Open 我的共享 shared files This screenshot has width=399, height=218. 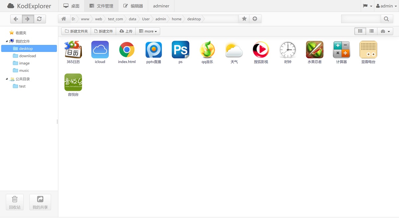click(40, 202)
